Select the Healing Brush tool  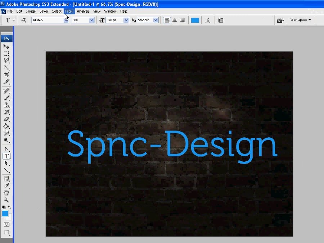tap(6, 91)
